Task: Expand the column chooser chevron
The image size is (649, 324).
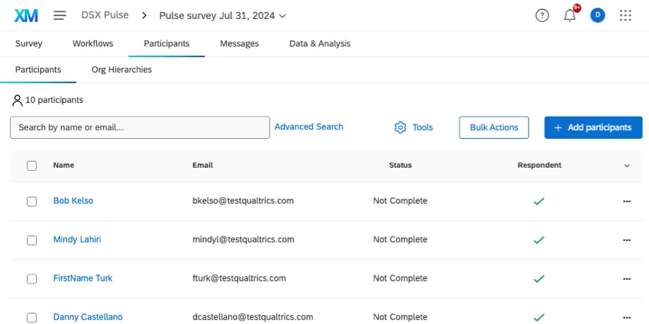Action: [627, 165]
